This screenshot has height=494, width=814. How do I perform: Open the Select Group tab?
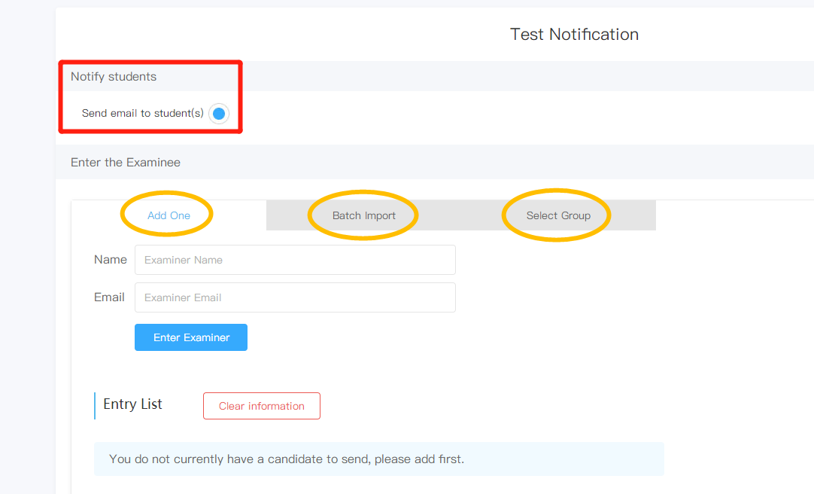[558, 215]
